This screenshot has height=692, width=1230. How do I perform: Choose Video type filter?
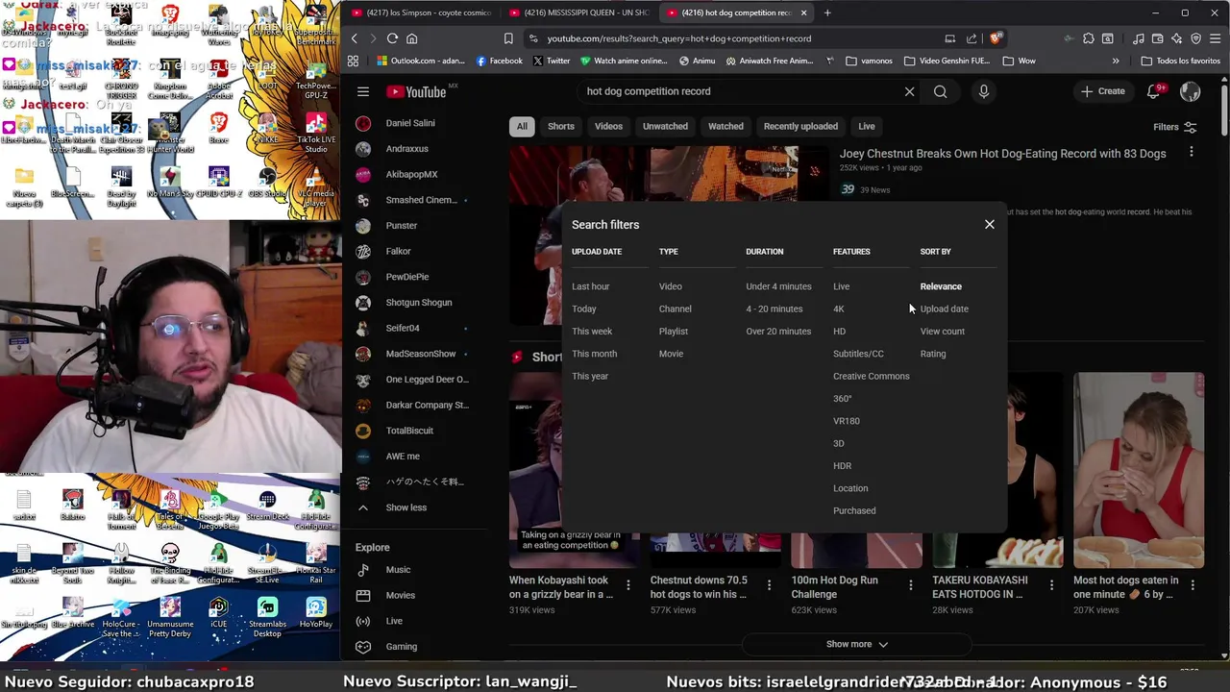coord(670,286)
